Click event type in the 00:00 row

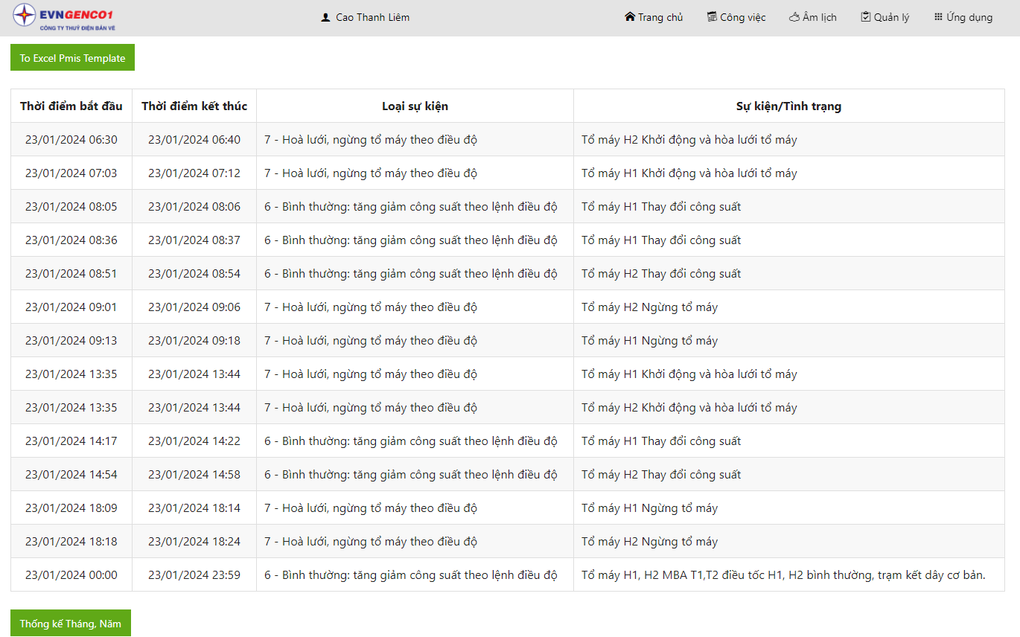(x=415, y=574)
